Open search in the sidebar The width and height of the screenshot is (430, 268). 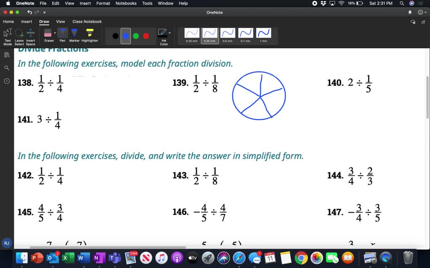coord(6,67)
